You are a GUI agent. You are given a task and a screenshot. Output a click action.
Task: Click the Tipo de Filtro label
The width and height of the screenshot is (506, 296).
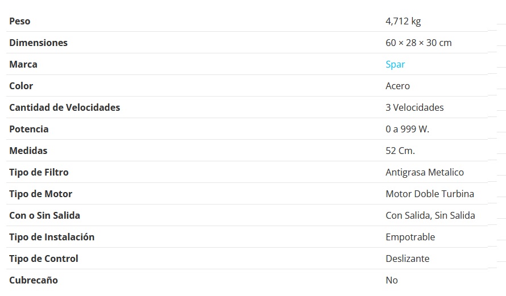pyautogui.click(x=39, y=173)
